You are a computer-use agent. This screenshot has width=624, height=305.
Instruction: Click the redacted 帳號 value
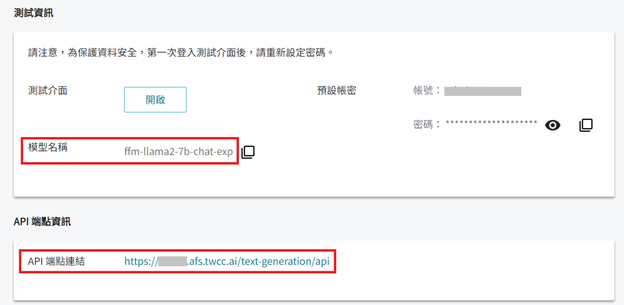point(483,91)
